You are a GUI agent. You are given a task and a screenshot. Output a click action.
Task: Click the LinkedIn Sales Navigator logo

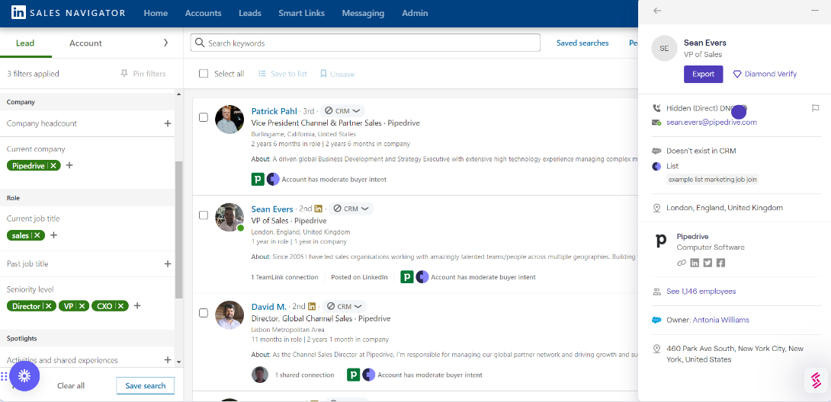pos(68,13)
